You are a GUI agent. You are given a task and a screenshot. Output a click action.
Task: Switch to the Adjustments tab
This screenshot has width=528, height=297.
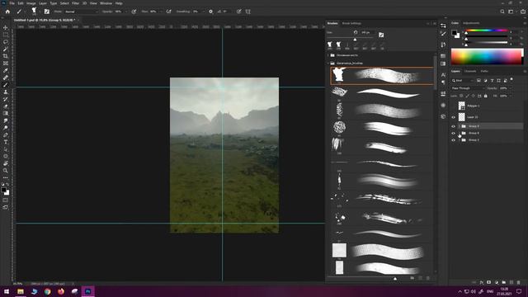click(x=471, y=23)
